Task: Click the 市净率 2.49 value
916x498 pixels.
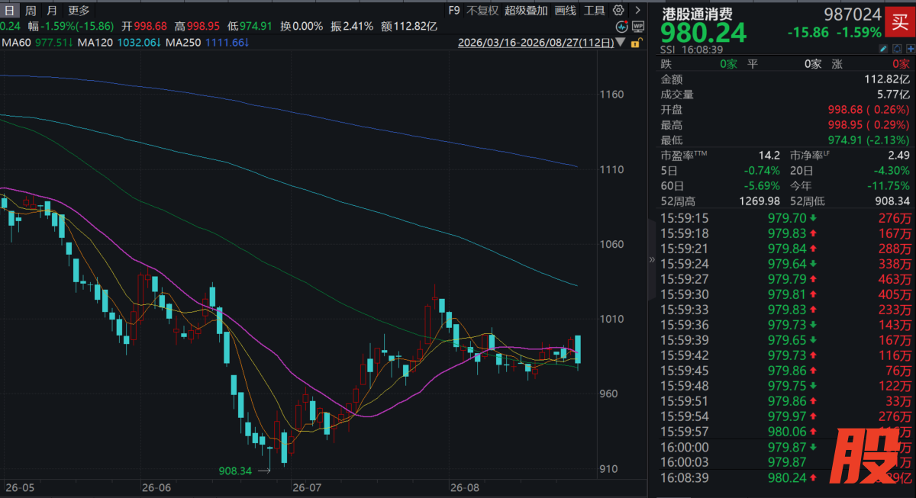Action: click(898, 156)
